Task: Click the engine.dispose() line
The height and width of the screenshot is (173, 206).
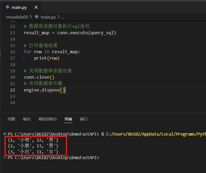Action: 44,90
